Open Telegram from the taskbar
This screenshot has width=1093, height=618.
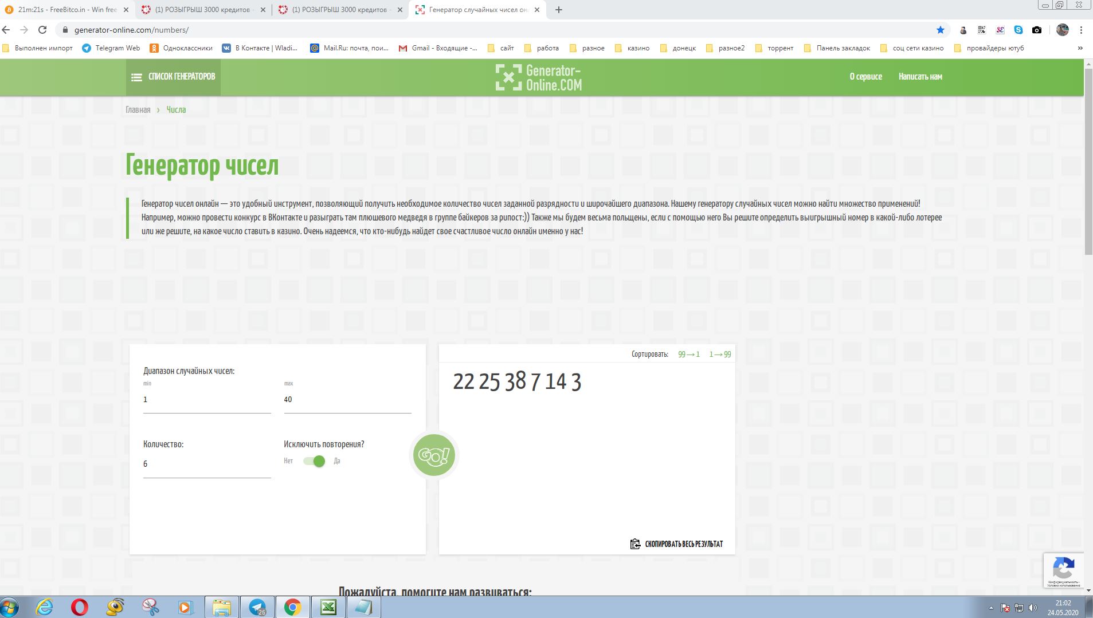[x=257, y=607]
